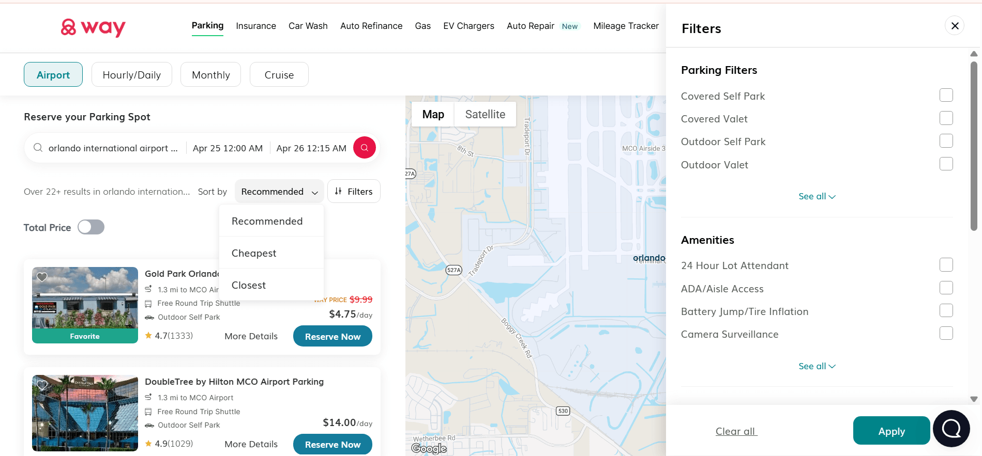Click the scrollbar down arrow in Filters

(974, 399)
